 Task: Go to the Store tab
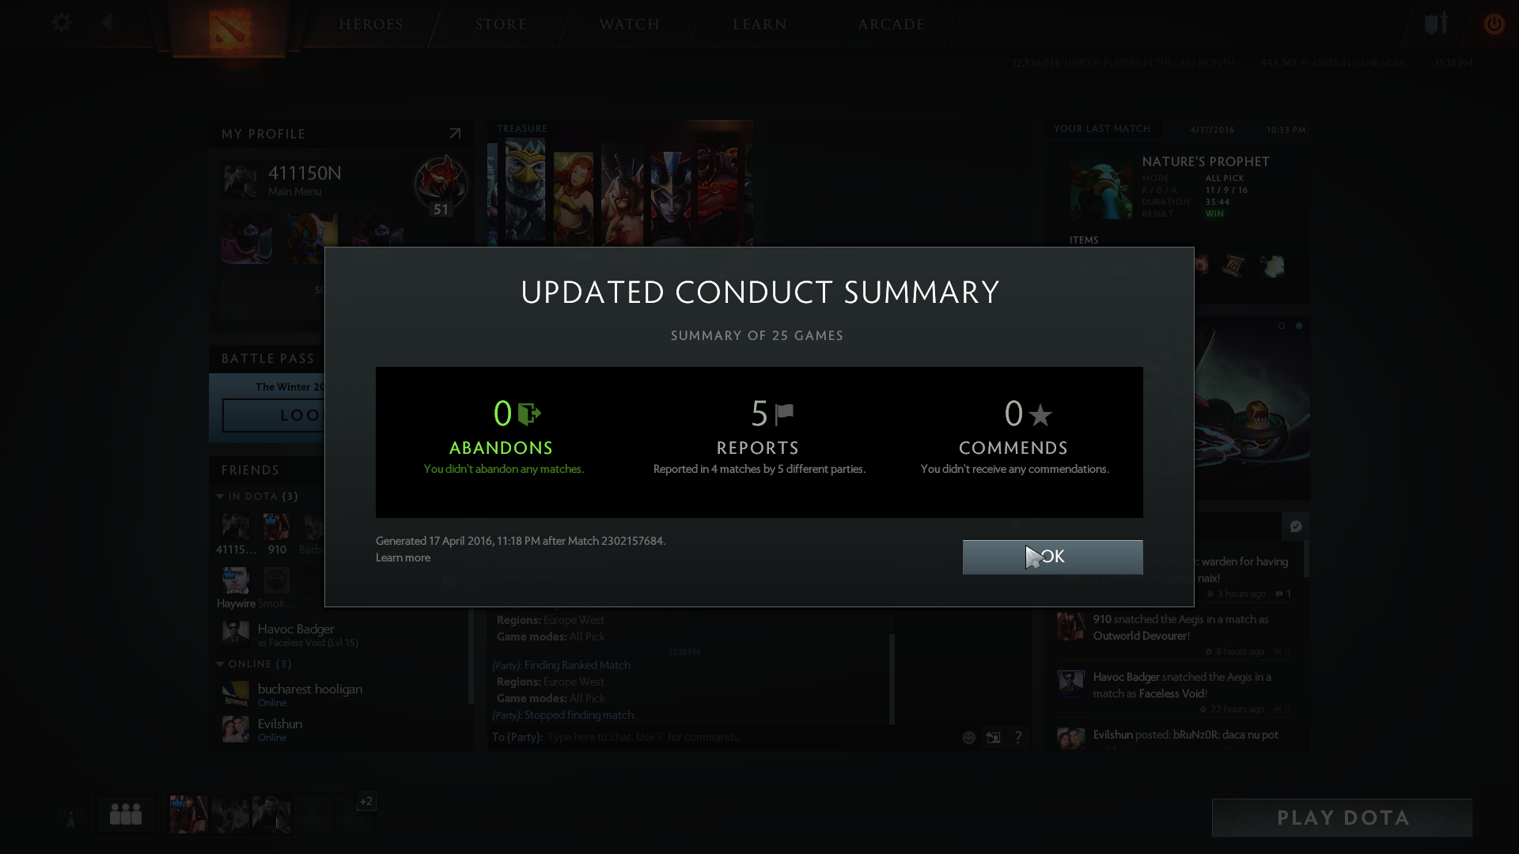501,25
